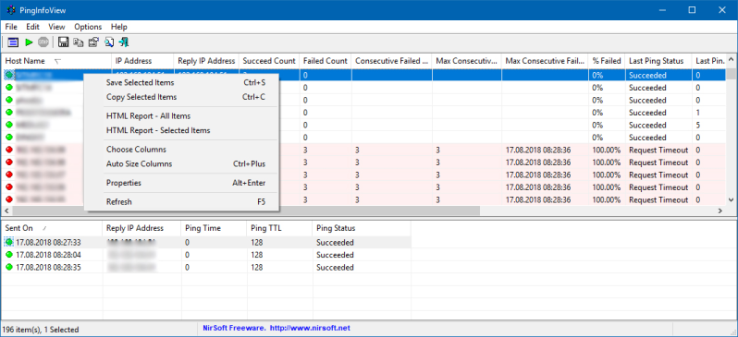Viewport: 738px width, 337px height.
Task: Click the floppy disk save icon
Action: (x=63, y=42)
